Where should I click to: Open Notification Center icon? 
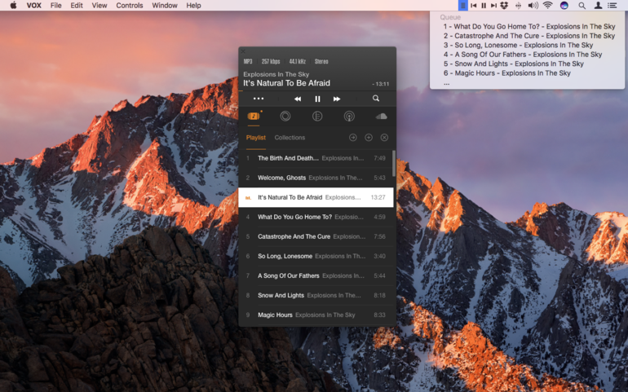point(613,5)
